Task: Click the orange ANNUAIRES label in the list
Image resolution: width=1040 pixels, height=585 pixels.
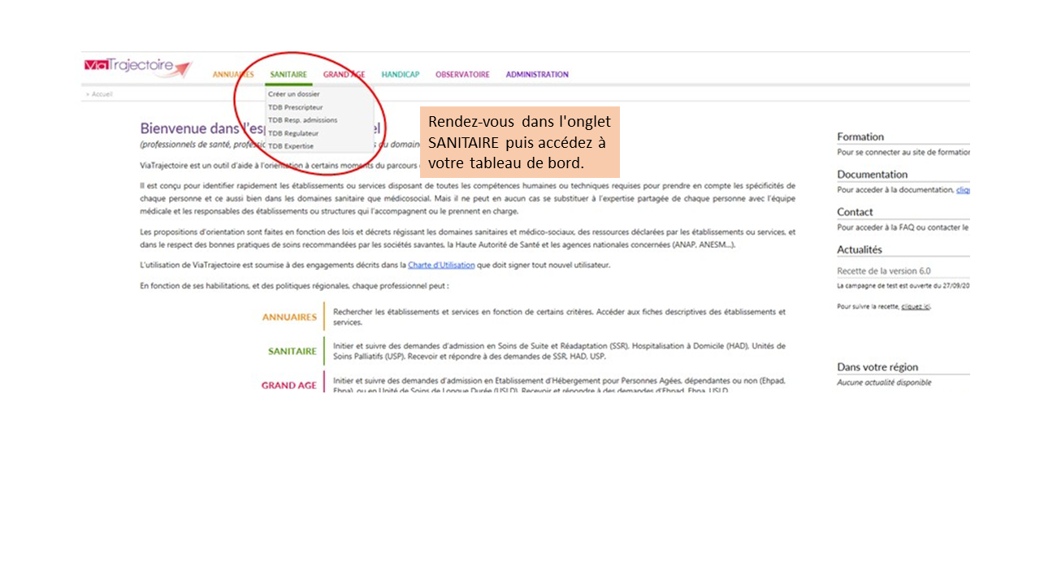Action: click(289, 318)
